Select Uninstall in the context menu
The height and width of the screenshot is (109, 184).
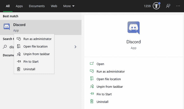pyautogui.click(x=29, y=69)
